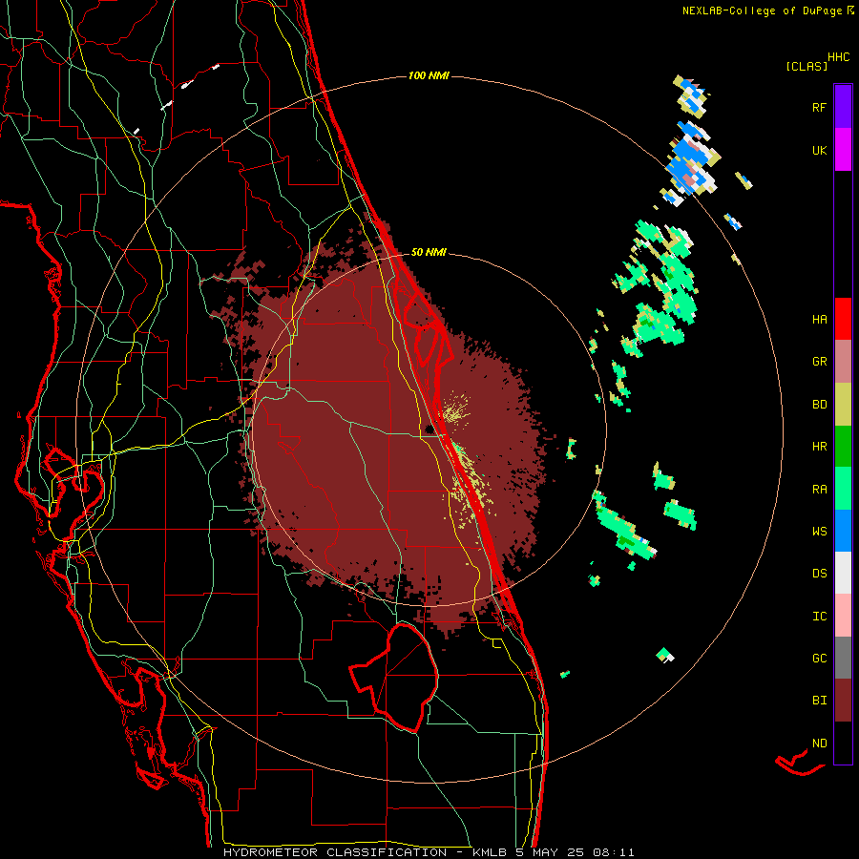Click the ND black legend swatch
The height and width of the screenshot is (859, 859).
click(x=843, y=743)
